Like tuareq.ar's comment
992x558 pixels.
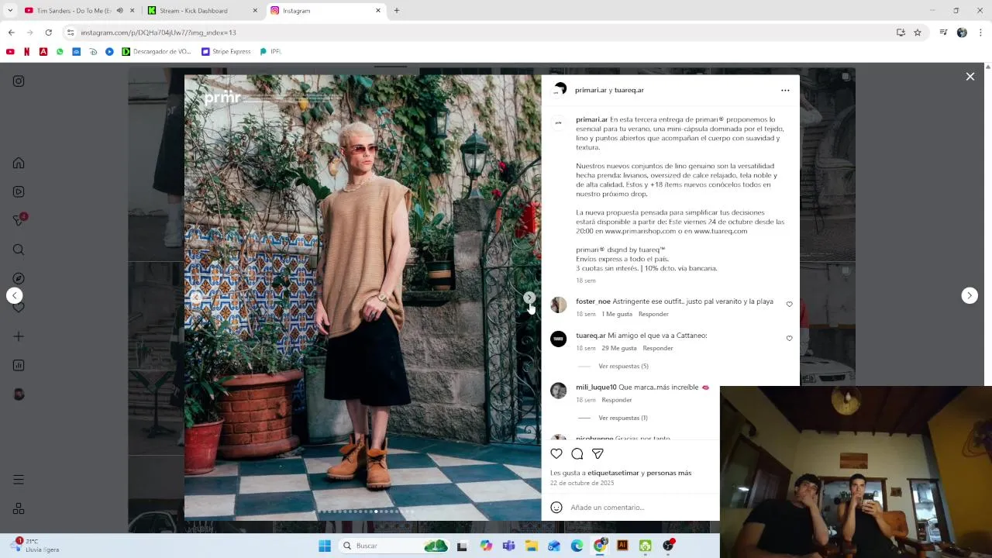tap(789, 339)
